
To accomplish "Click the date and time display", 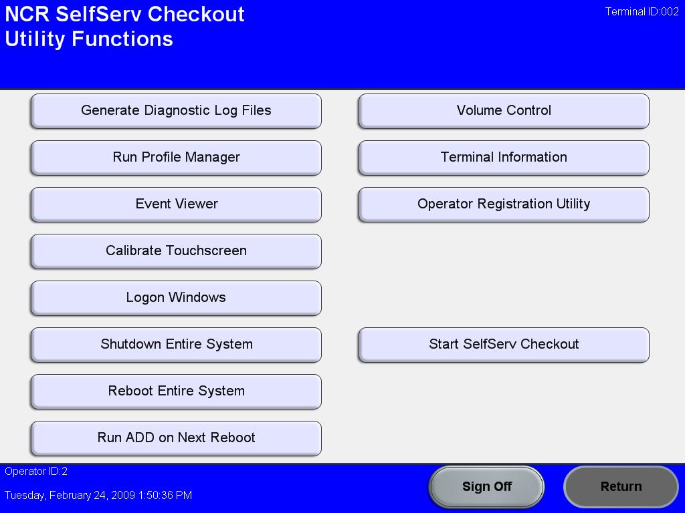I will [98, 496].
